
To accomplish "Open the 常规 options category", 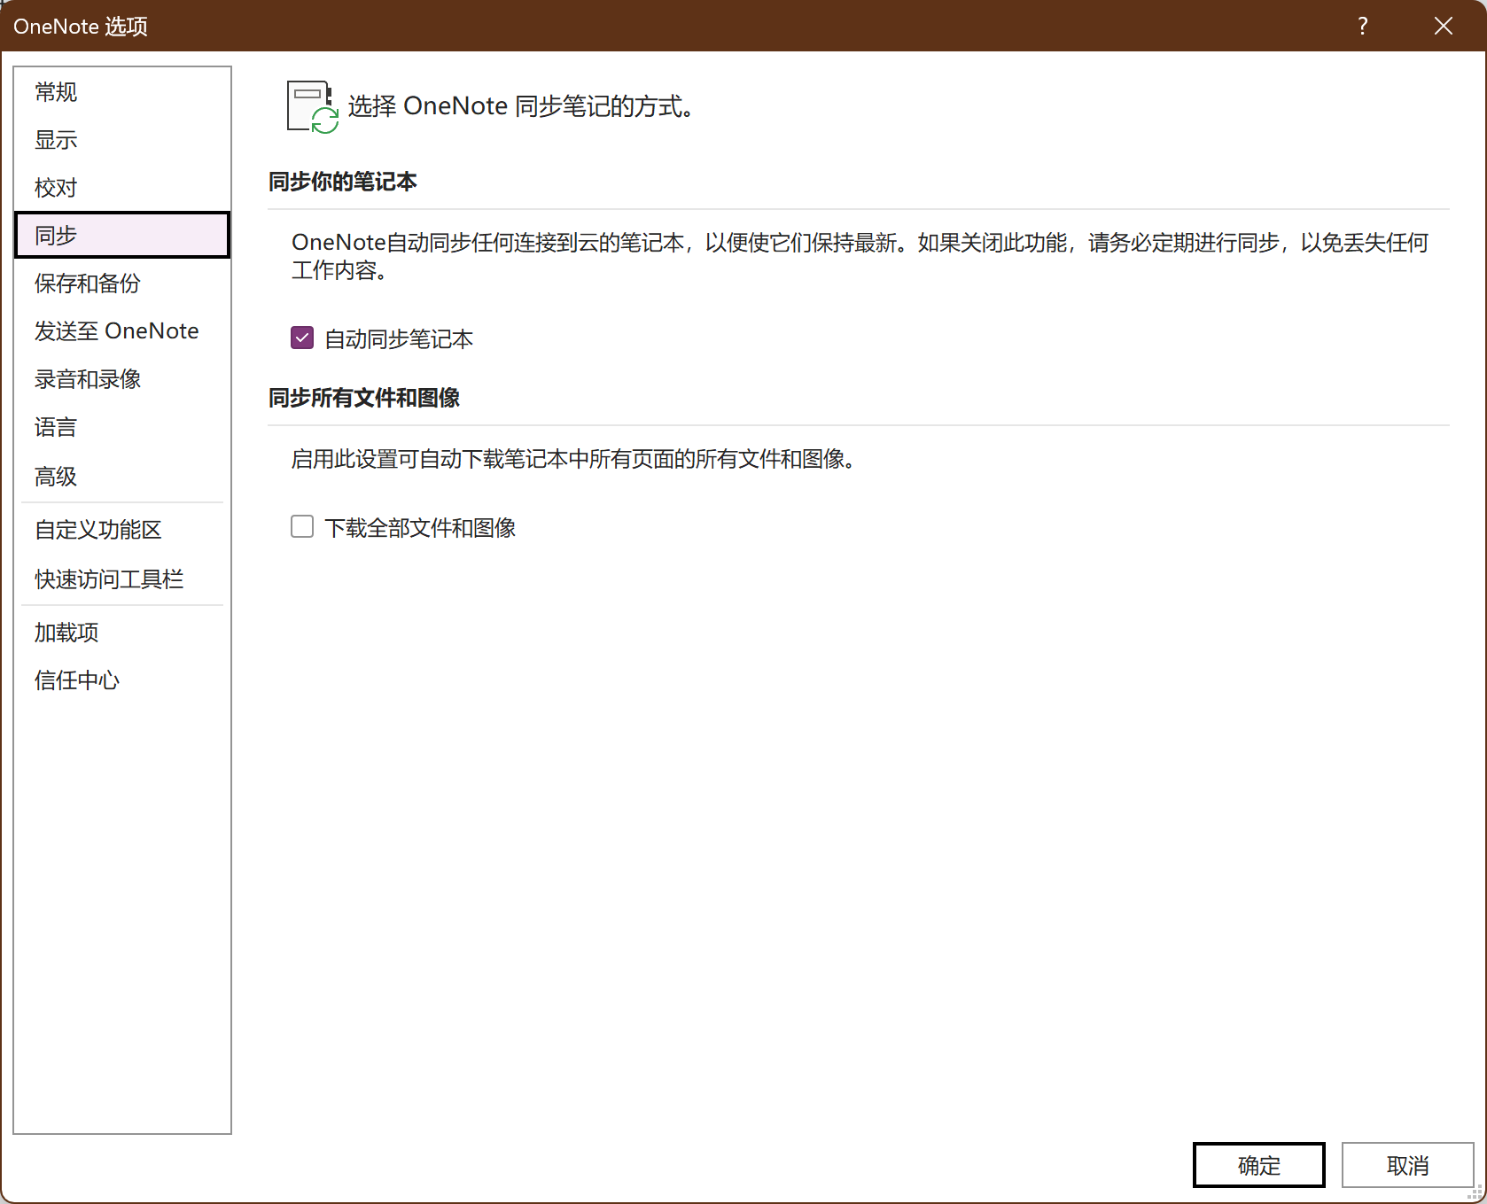I will point(122,92).
